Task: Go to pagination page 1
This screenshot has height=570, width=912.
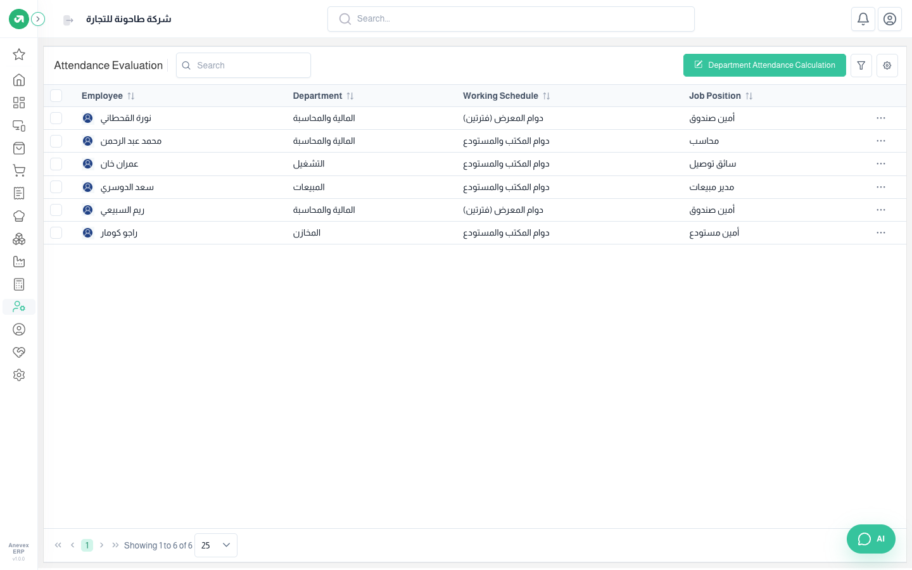Action: [x=87, y=545]
